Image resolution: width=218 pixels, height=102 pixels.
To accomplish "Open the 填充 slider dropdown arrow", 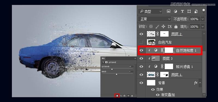I will [x=203, y=26].
